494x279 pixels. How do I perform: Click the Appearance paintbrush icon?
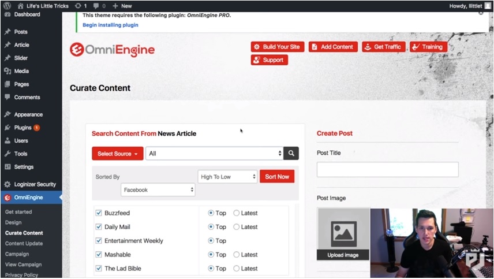coord(8,114)
